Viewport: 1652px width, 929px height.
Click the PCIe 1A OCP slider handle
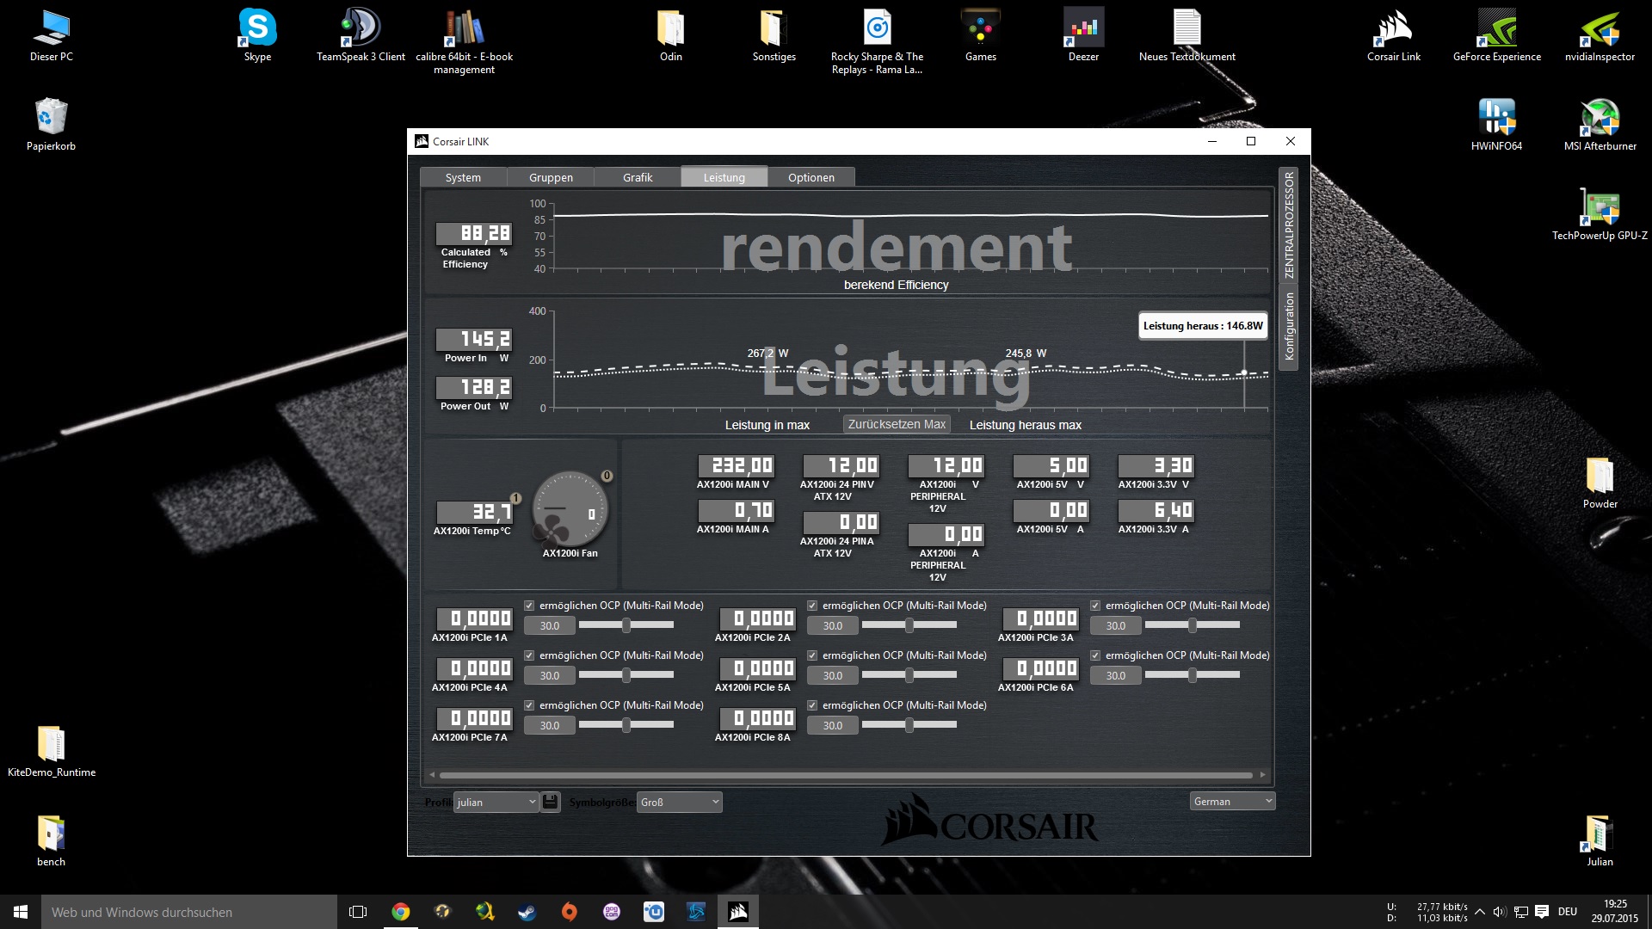[x=626, y=625]
